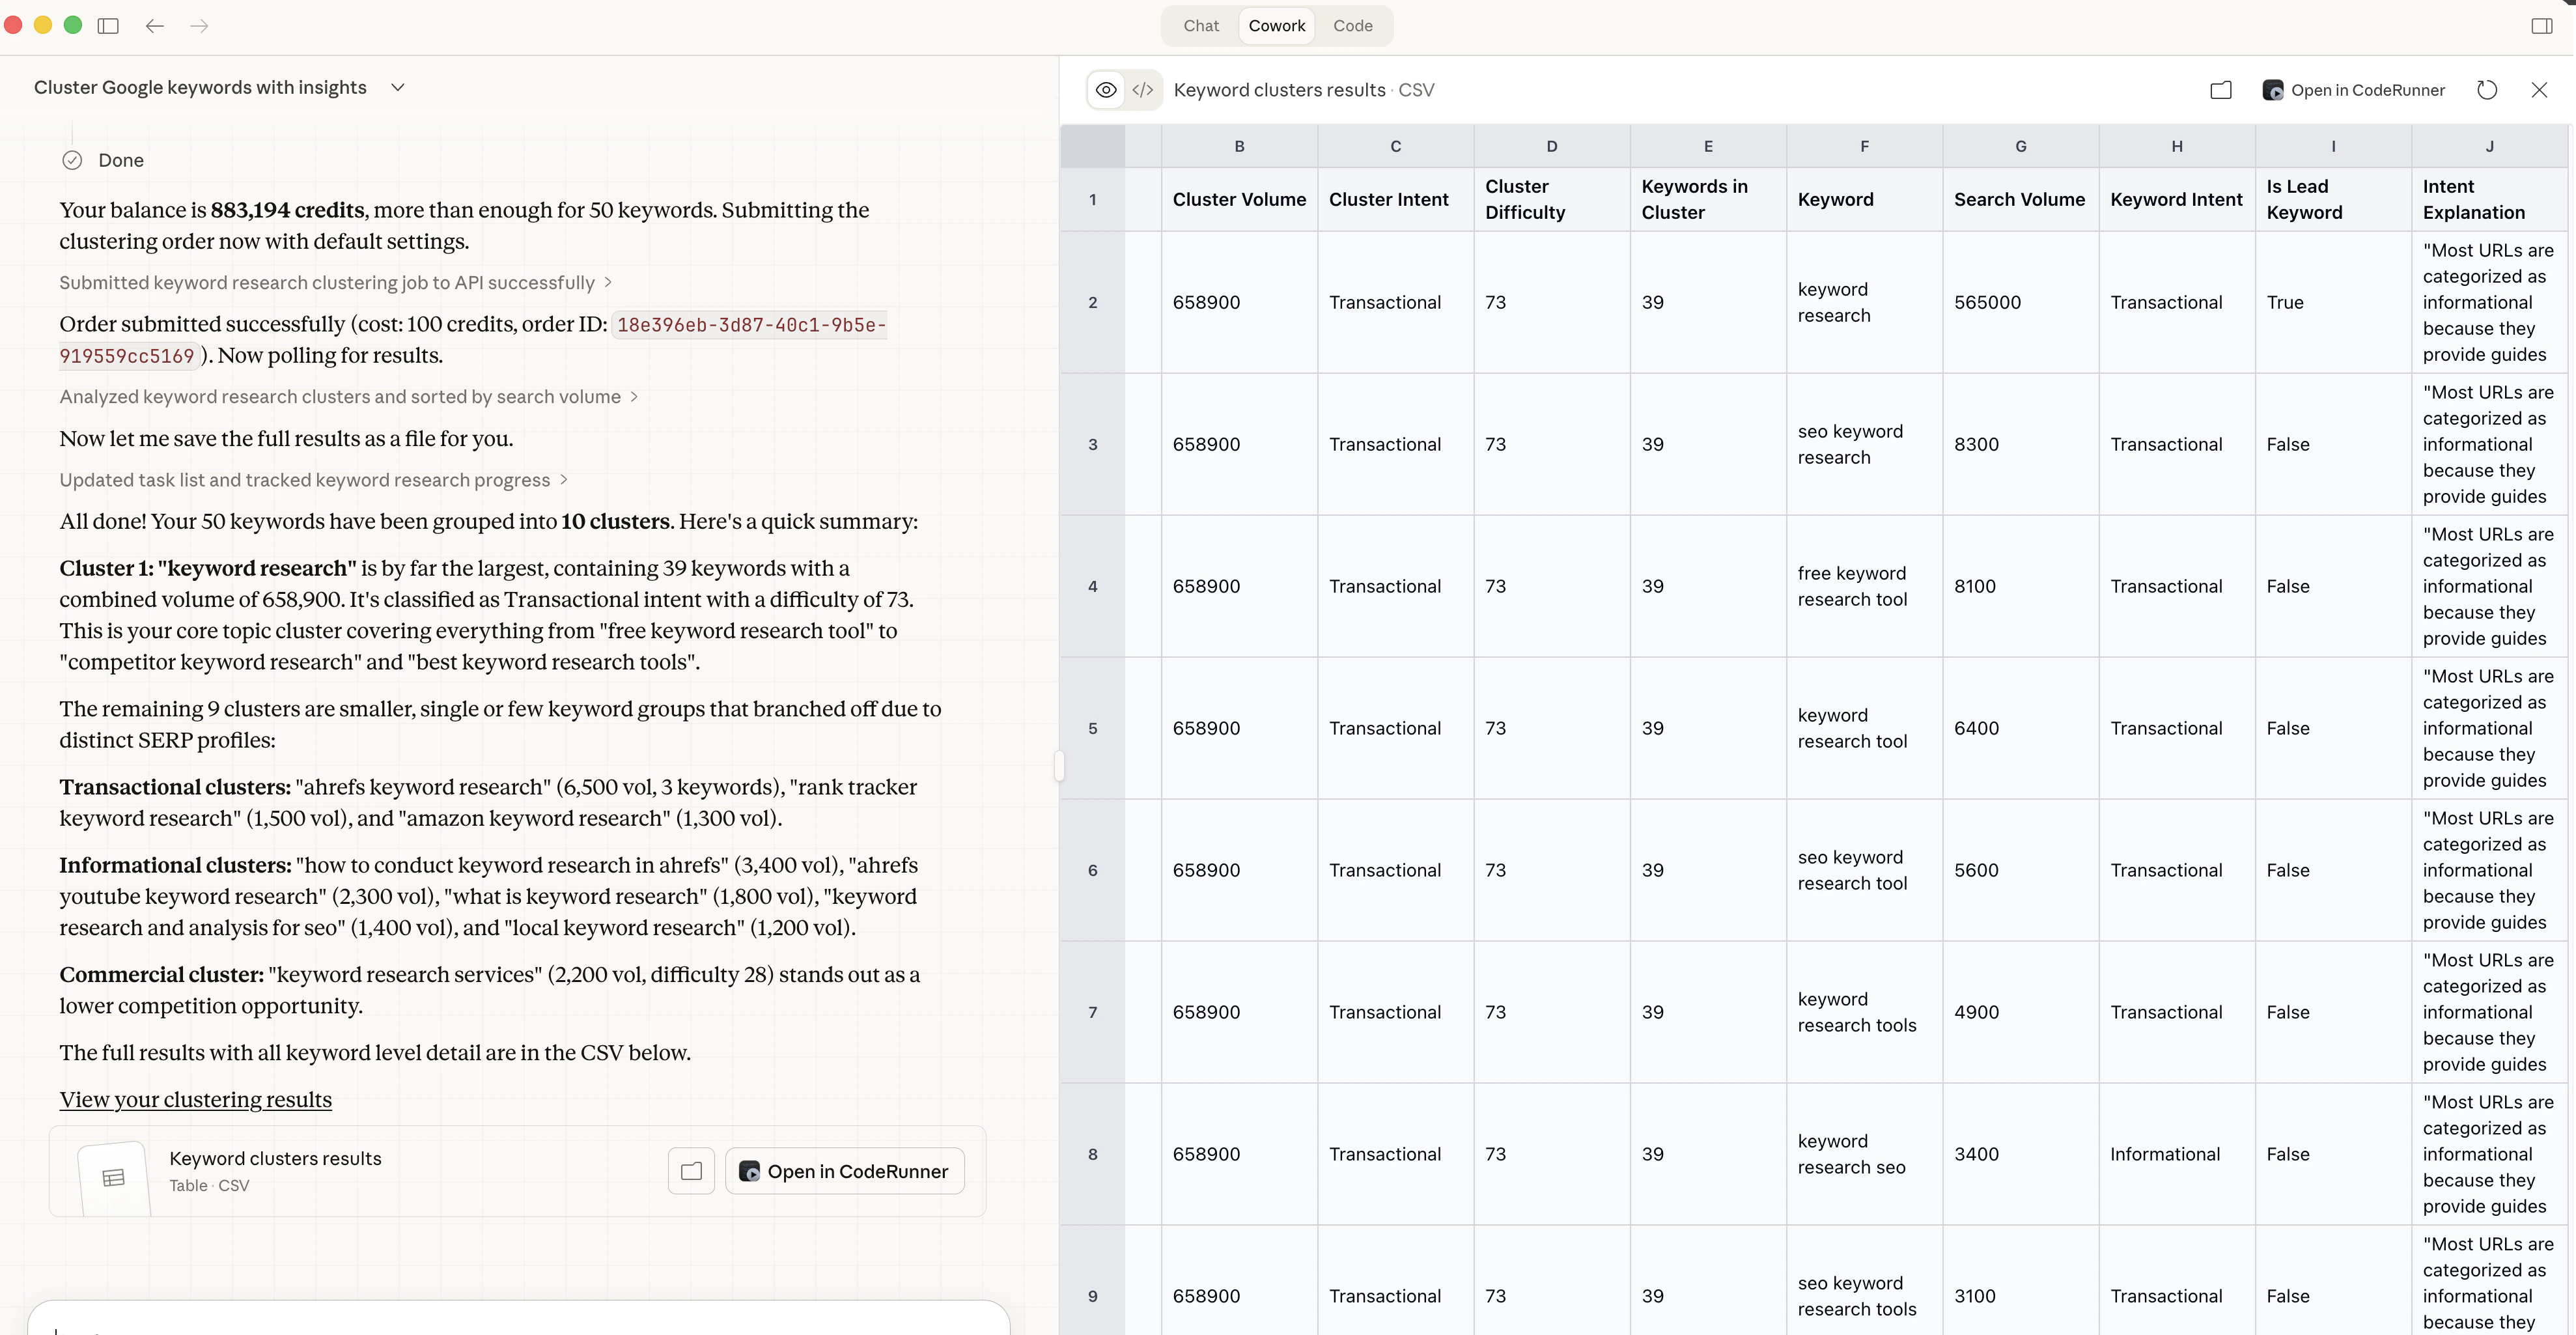
Task: Open conversation title dropdown chevron
Action: pos(398,88)
